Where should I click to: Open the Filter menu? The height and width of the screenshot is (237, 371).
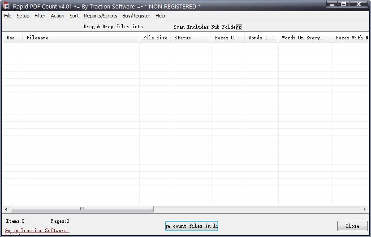point(40,16)
